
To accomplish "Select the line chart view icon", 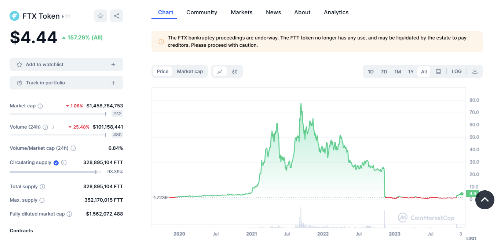I will (x=220, y=72).
